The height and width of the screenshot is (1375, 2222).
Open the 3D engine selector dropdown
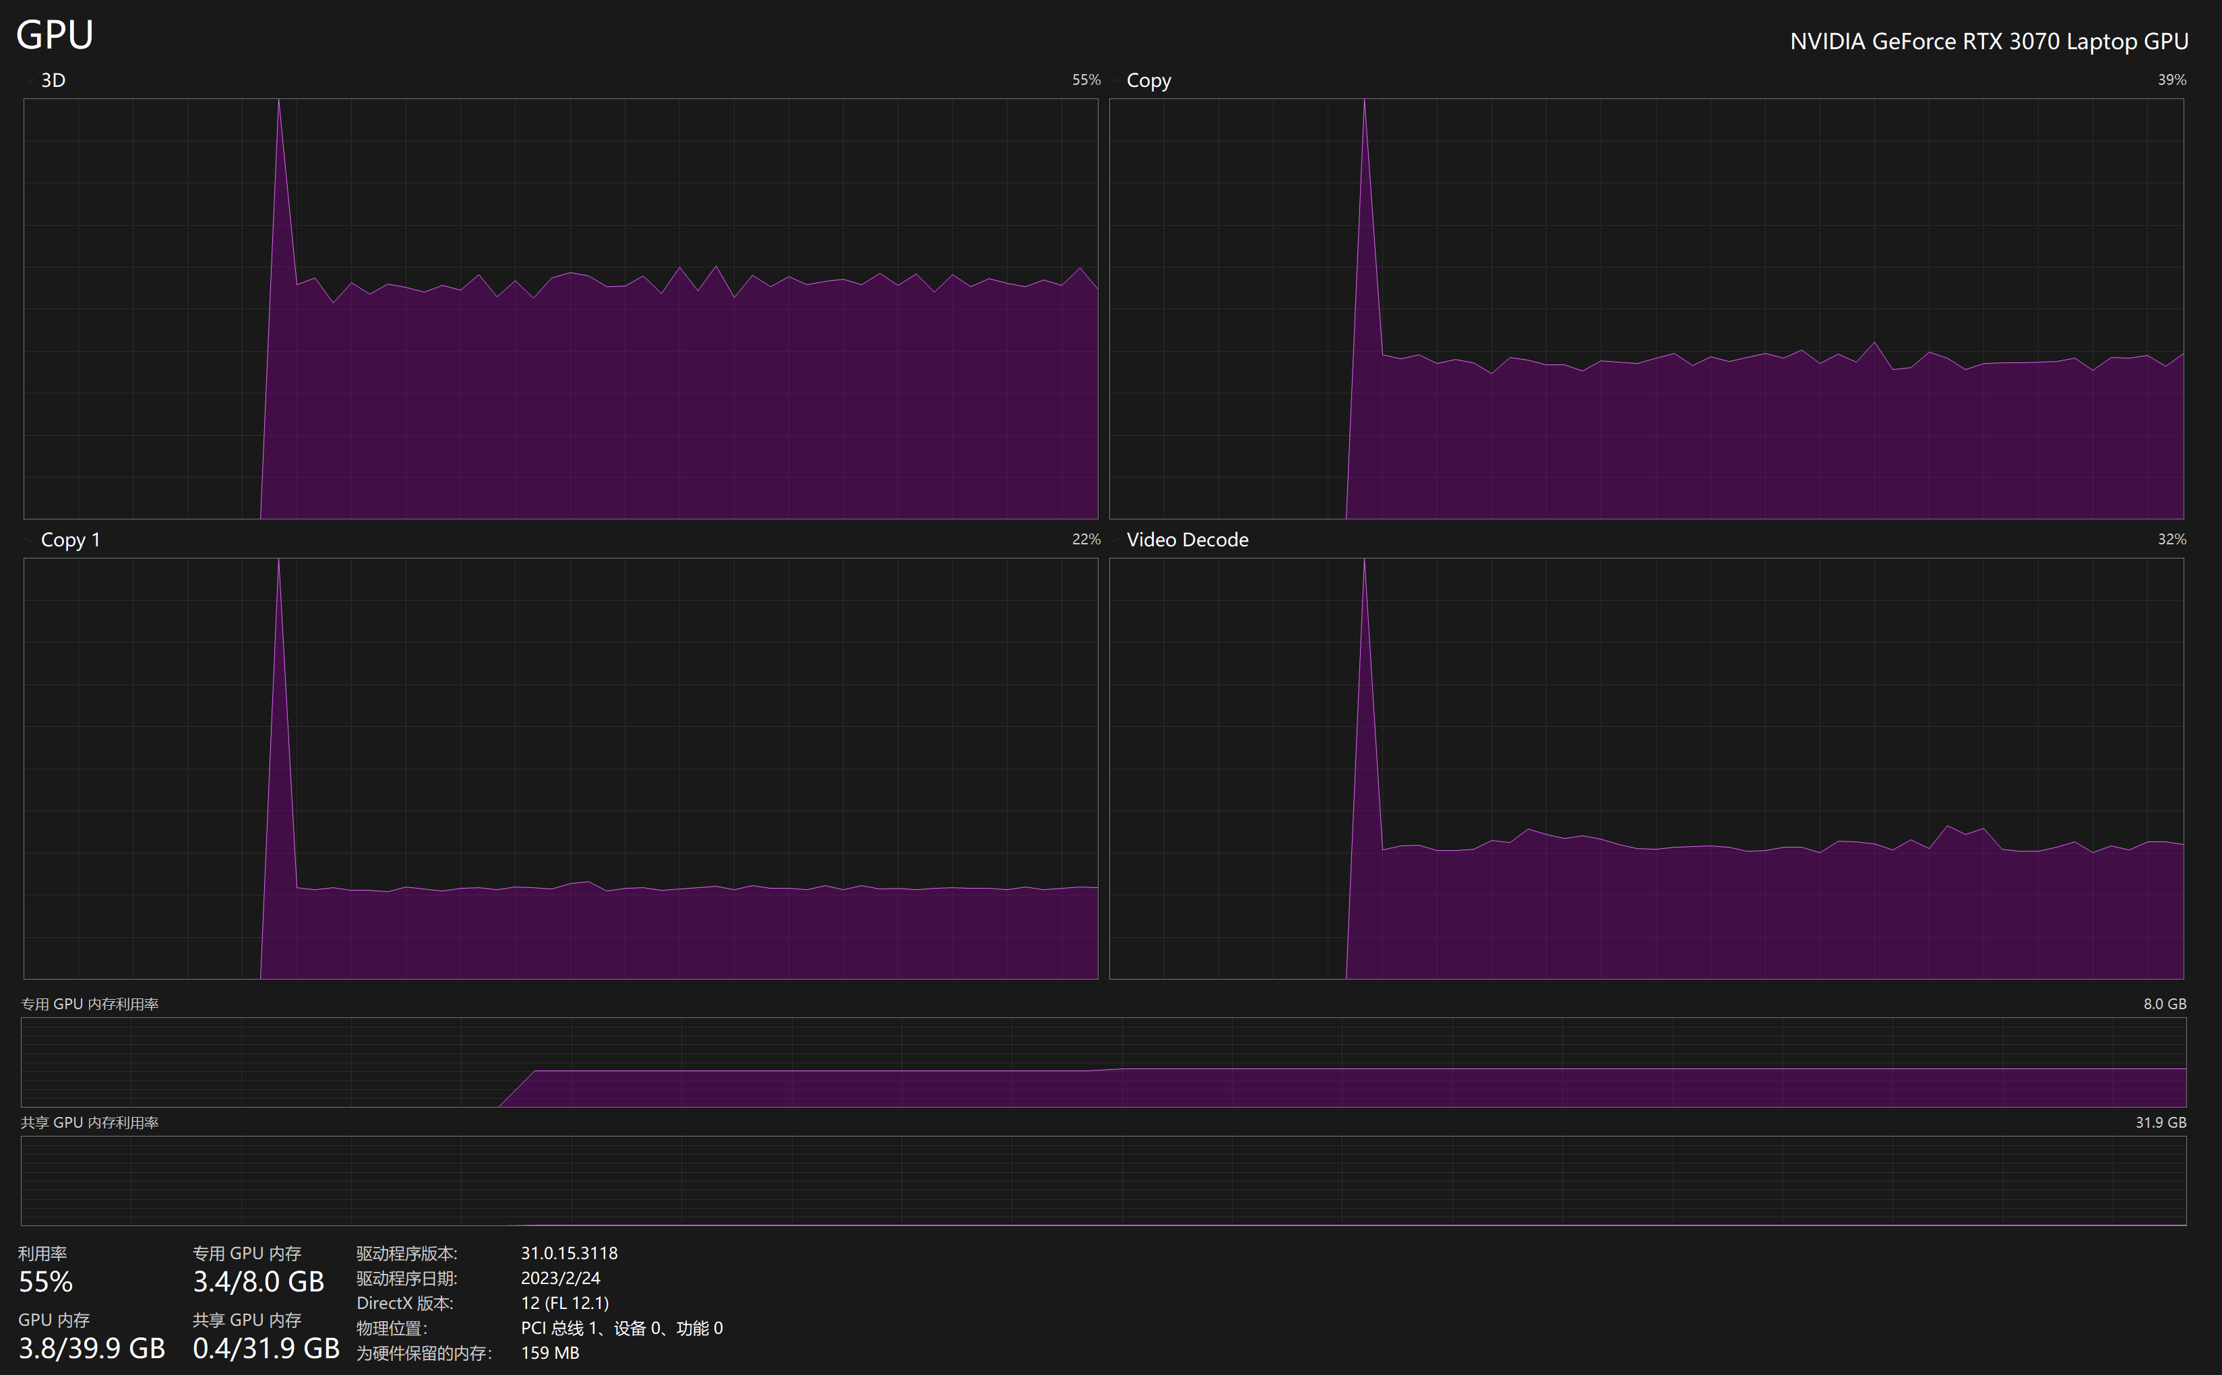click(30, 80)
